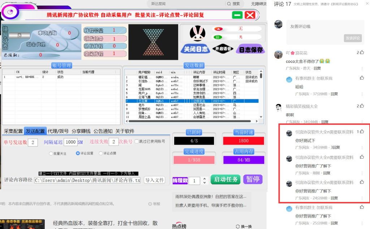Viewport: 370px width, 229px height.
Task: Click the 关闭日志 button icon
Action: [195, 49]
